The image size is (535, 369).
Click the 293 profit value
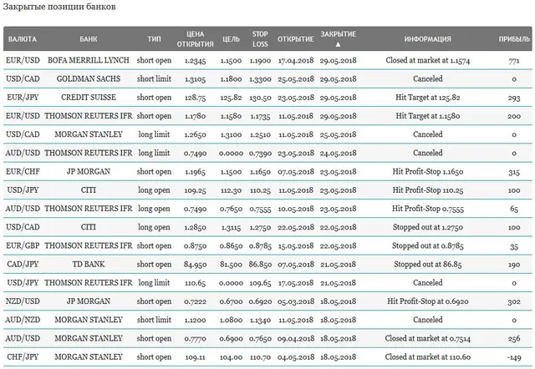click(514, 98)
